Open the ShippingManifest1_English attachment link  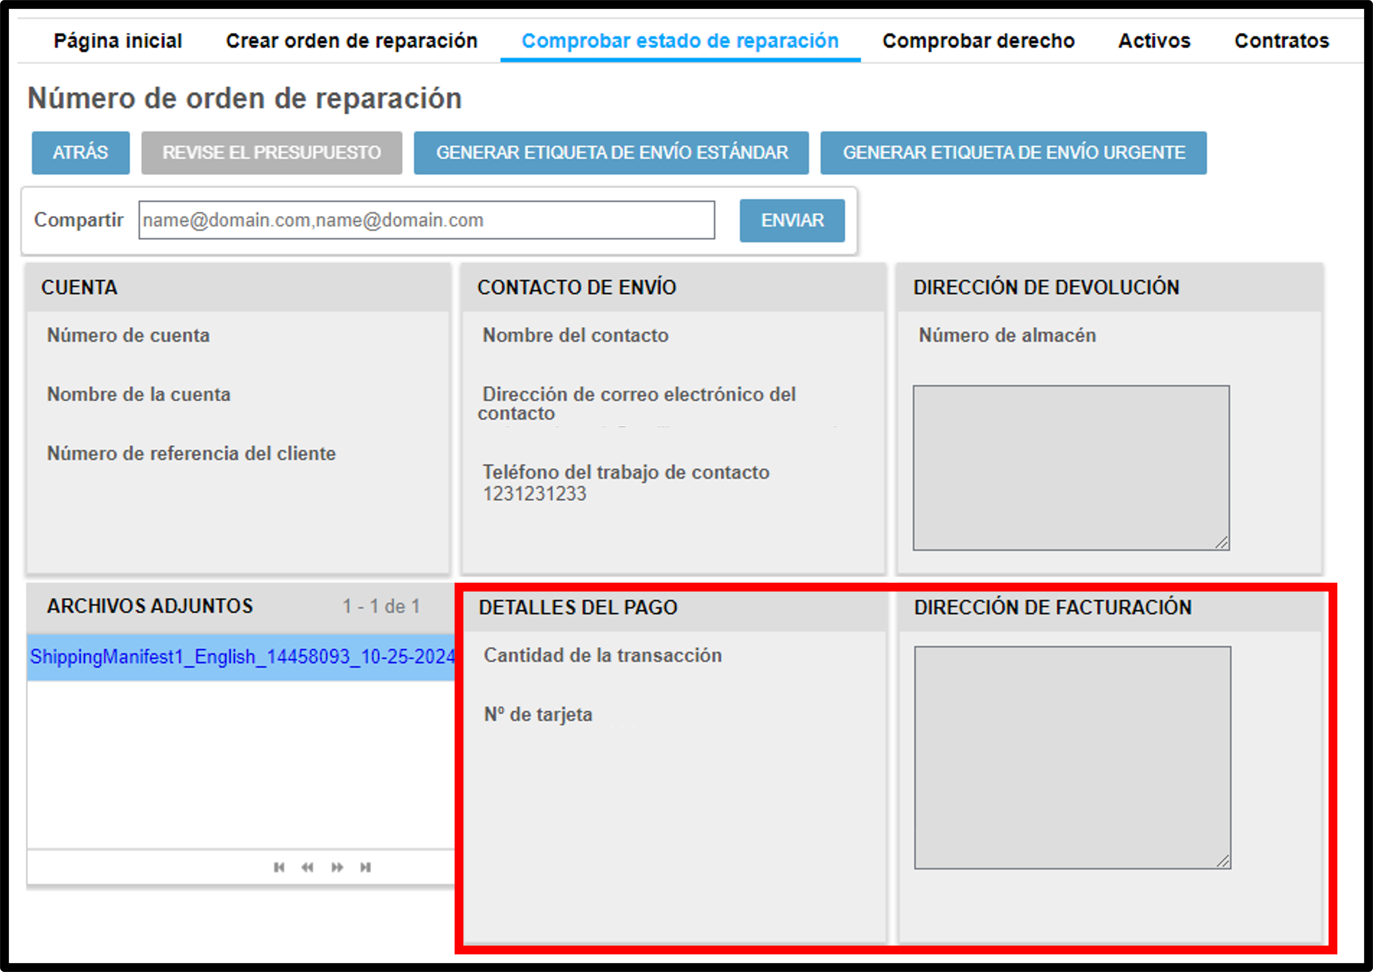point(242,657)
